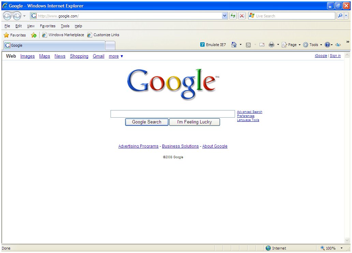Screen dimensions: 352x253
Task: Click the Google search text box
Action: pyautogui.click(x=173, y=114)
